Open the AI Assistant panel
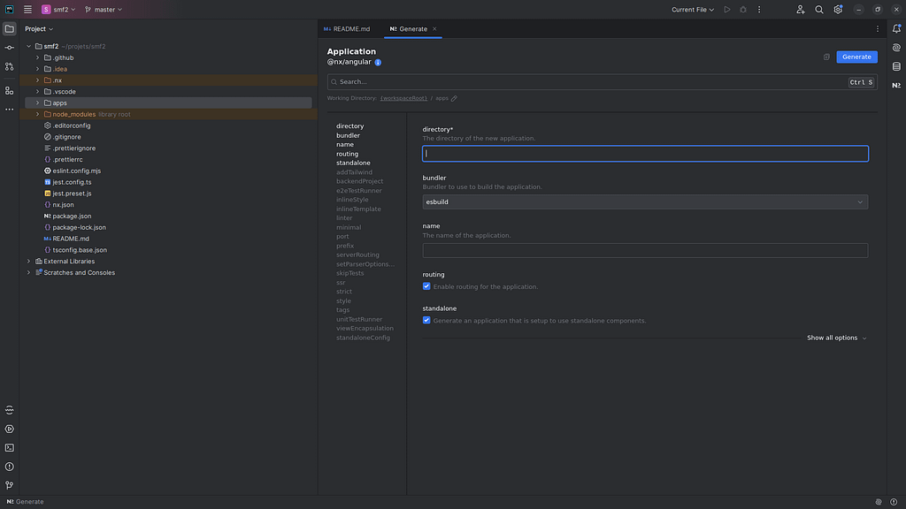Screen dimensions: 906x509 point(896,48)
